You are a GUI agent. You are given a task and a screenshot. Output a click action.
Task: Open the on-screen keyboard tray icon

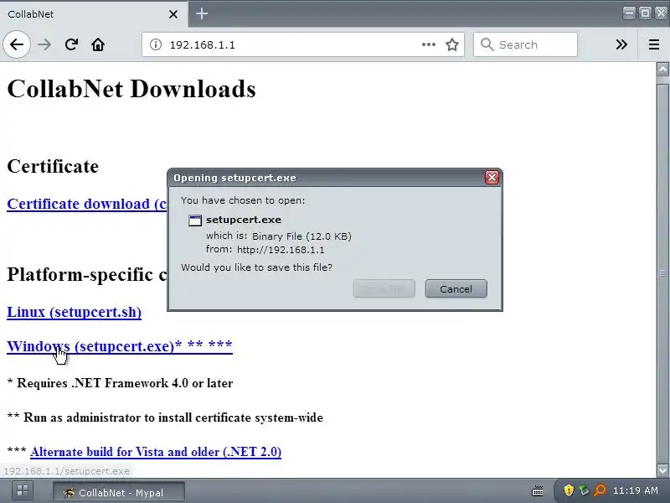pos(537,491)
